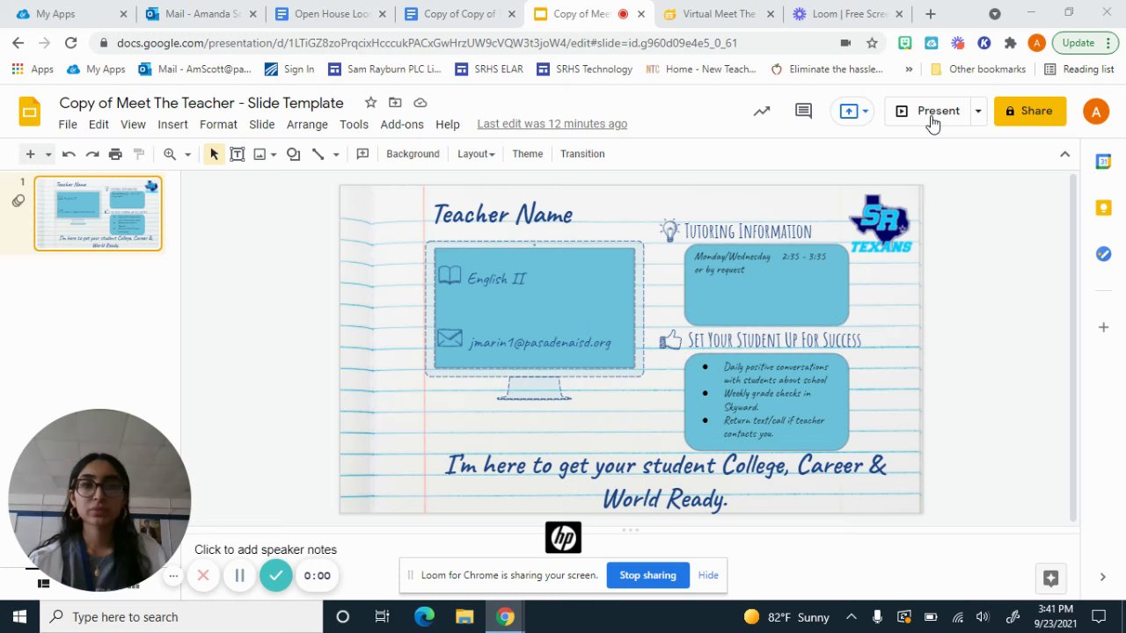
Task: Click the Background button
Action: 413,154
